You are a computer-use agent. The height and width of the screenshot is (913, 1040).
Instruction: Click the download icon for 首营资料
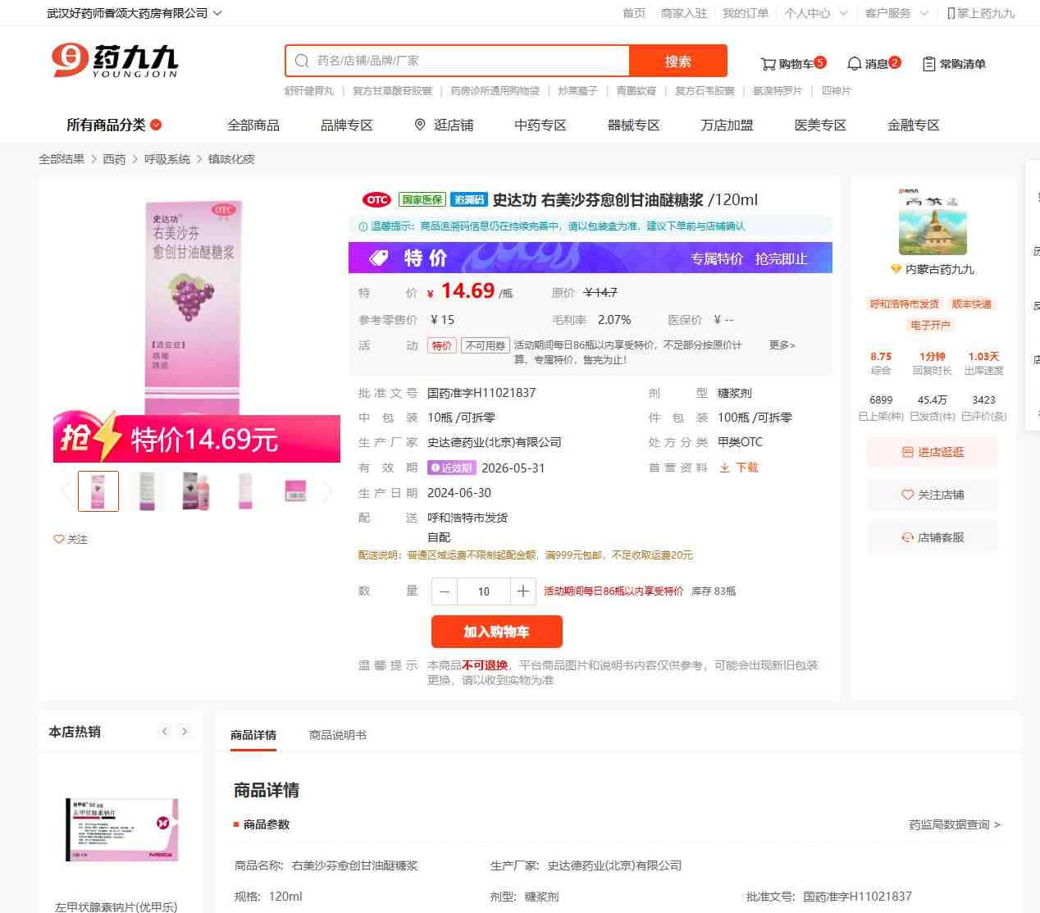(x=724, y=468)
